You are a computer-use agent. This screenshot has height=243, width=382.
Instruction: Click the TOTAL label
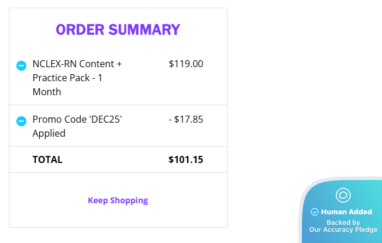47,159
